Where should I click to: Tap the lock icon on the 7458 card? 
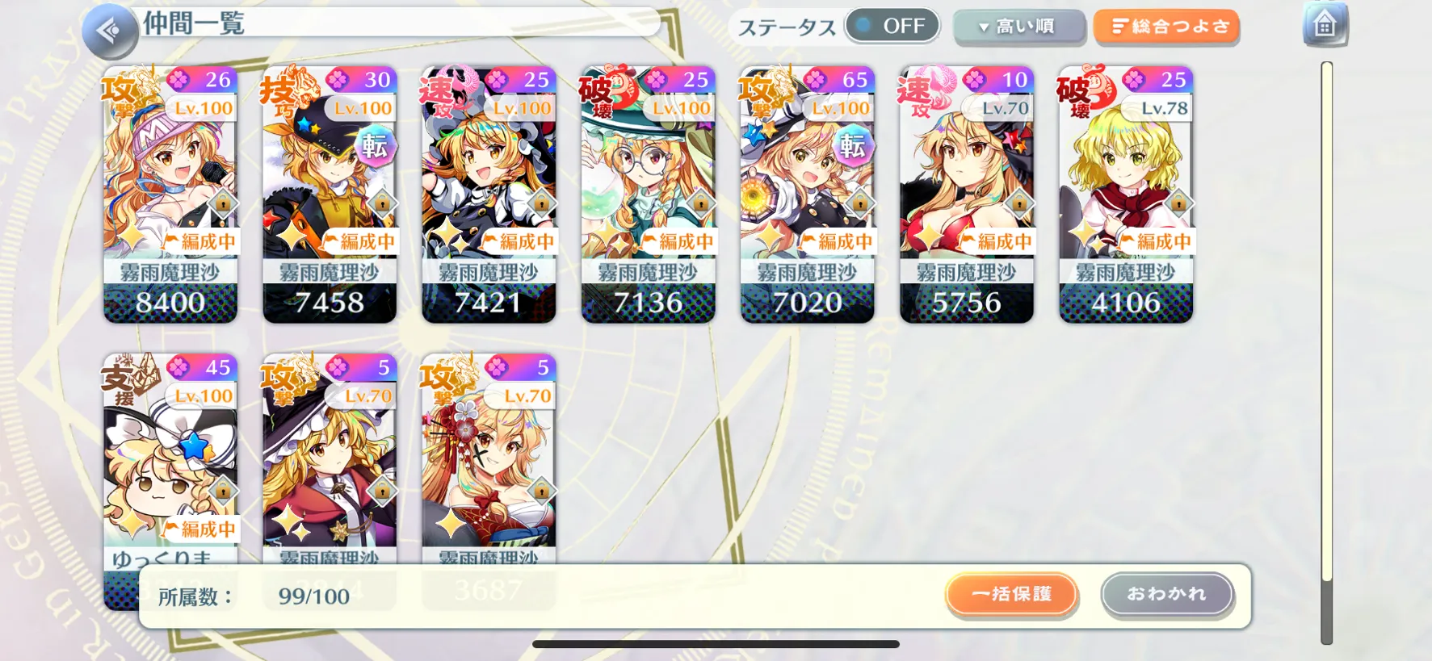point(382,203)
